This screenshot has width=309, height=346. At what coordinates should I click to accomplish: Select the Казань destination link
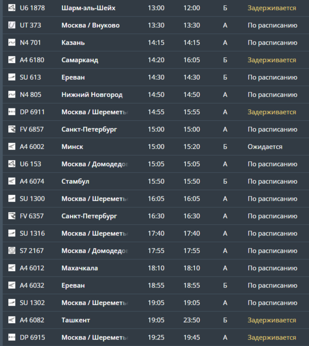73,42
